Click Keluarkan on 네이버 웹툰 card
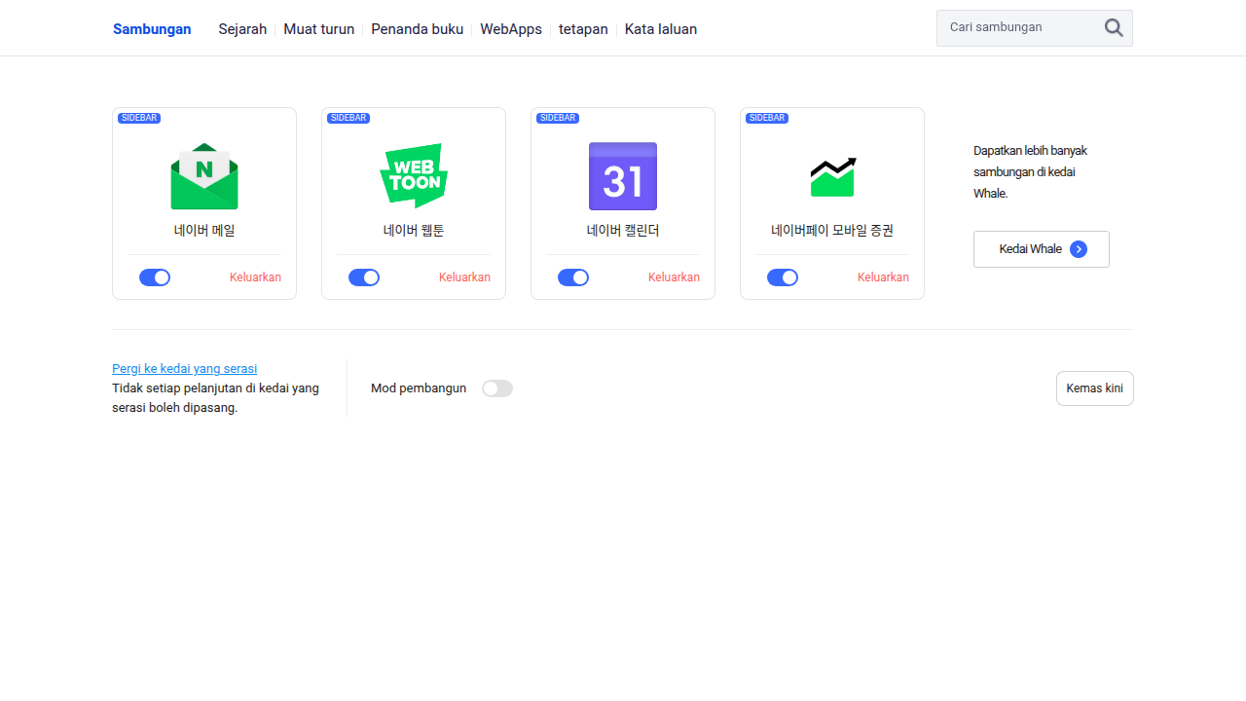Screen dimensions: 1246x701 pyautogui.click(x=464, y=277)
